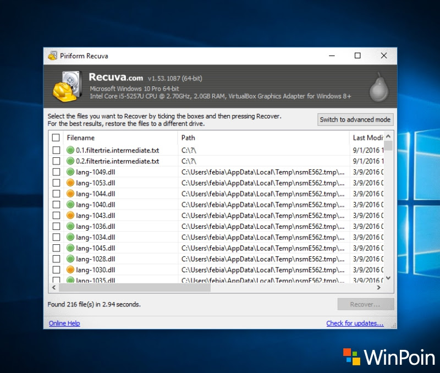Click the horizontal scrollbar left arrow

tap(54, 287)
